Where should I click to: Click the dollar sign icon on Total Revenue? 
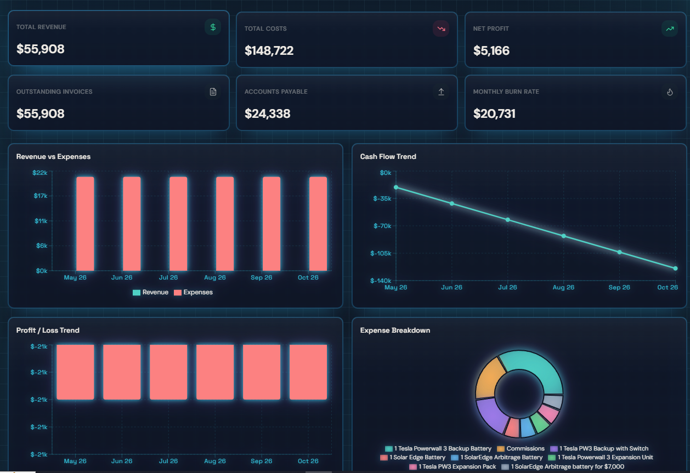coord(213,27)
